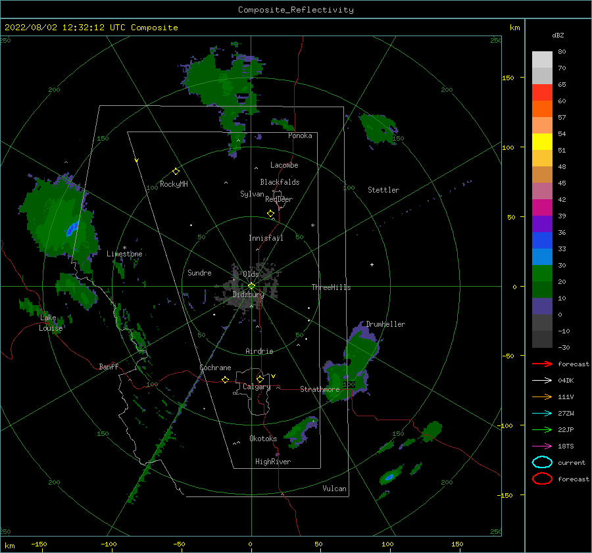This screenshot has height=553, width=592.
Task: Select the 80 dBZ color swatch
Action: (x=542, y=59)
